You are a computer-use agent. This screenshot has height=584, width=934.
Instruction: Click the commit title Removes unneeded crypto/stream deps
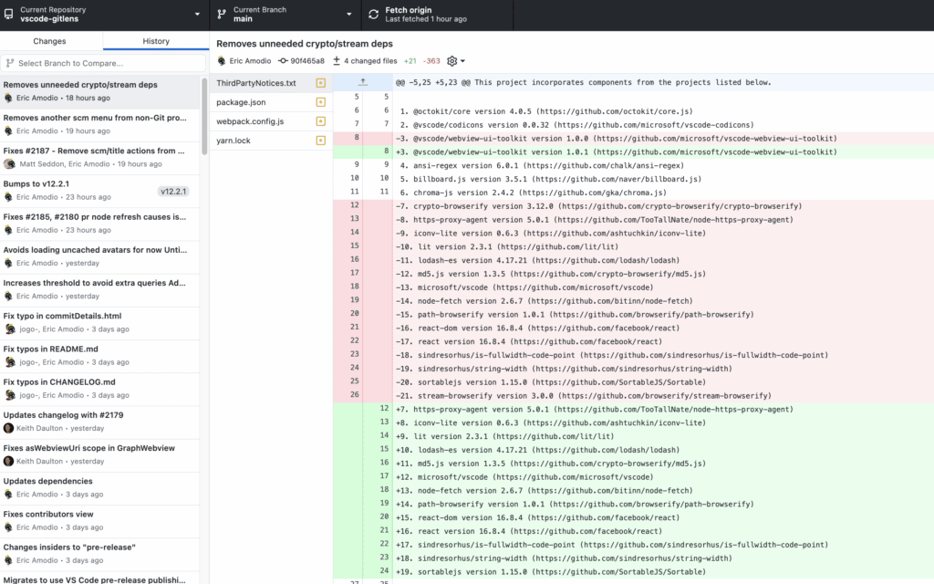click(305, 44)
